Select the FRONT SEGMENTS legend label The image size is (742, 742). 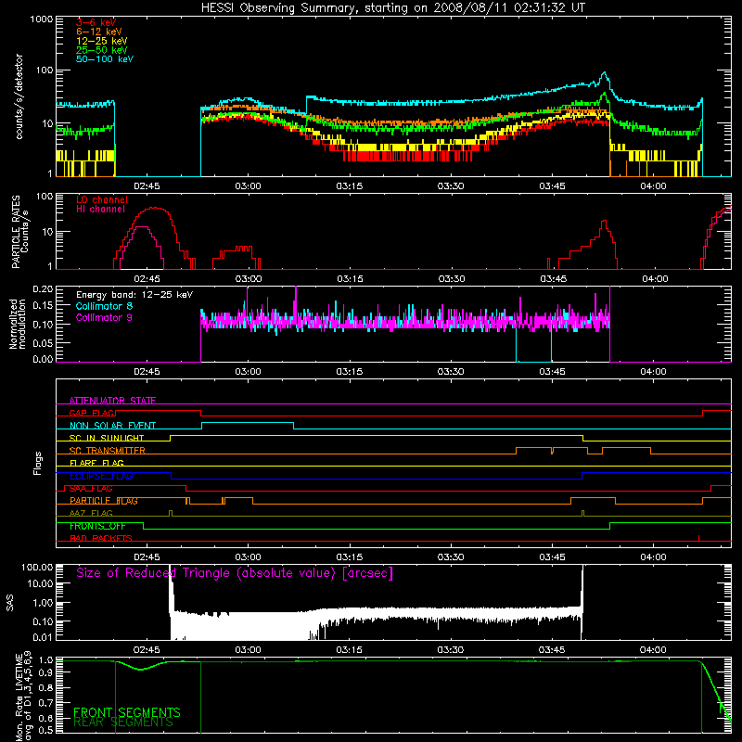127,712
